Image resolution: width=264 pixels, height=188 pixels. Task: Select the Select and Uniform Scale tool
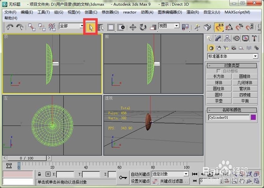[153, 27]
